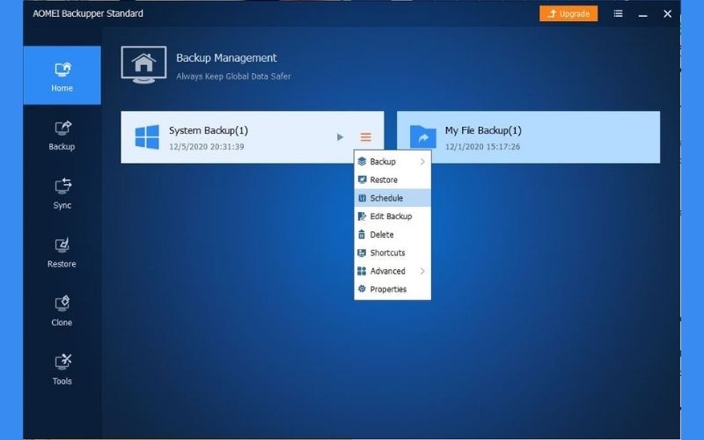Open the Tools sidebar section

click(x=62, y=370)
